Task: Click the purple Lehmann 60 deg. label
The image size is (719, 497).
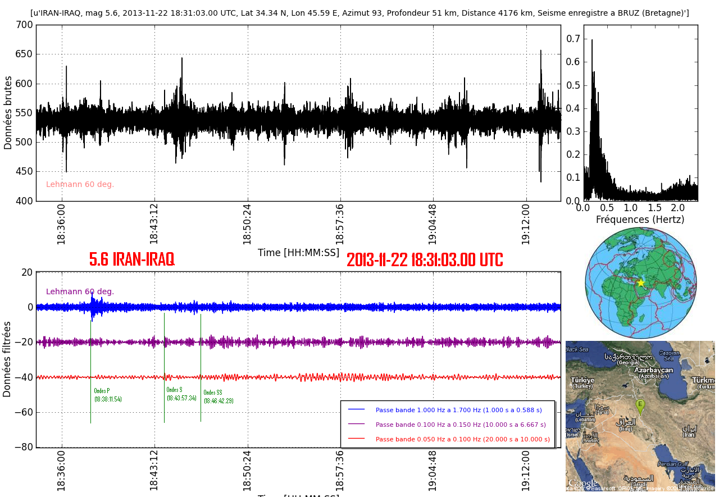Action: (80, 291)
